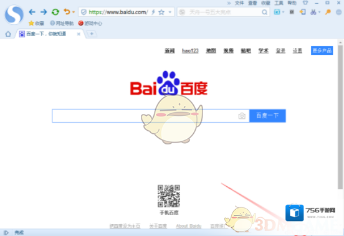Click the orange key password icon
Image resolution: width=344 pixels, height=236 pixels.
point(328,12)
